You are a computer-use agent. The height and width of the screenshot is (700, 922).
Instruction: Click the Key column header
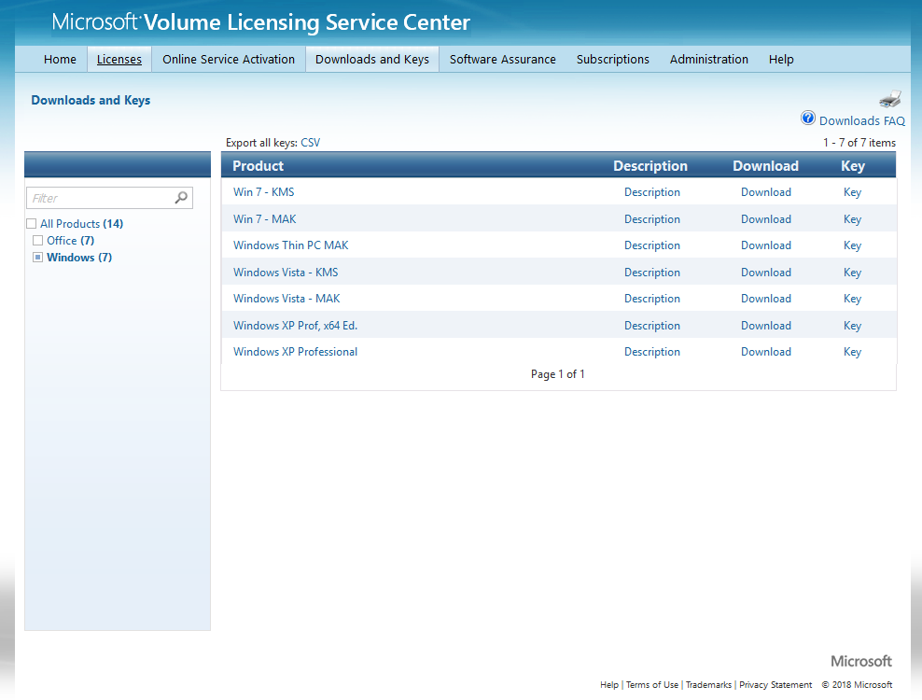[x=853, y=166]
